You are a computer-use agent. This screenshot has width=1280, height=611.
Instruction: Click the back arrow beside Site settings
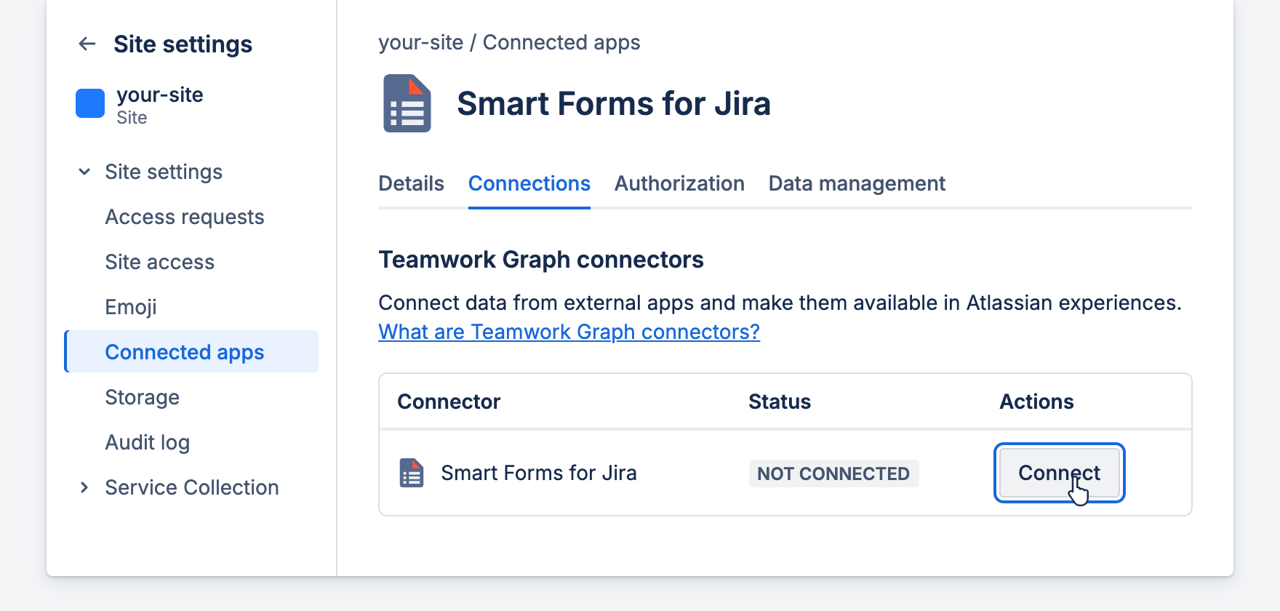pos(87,44)
